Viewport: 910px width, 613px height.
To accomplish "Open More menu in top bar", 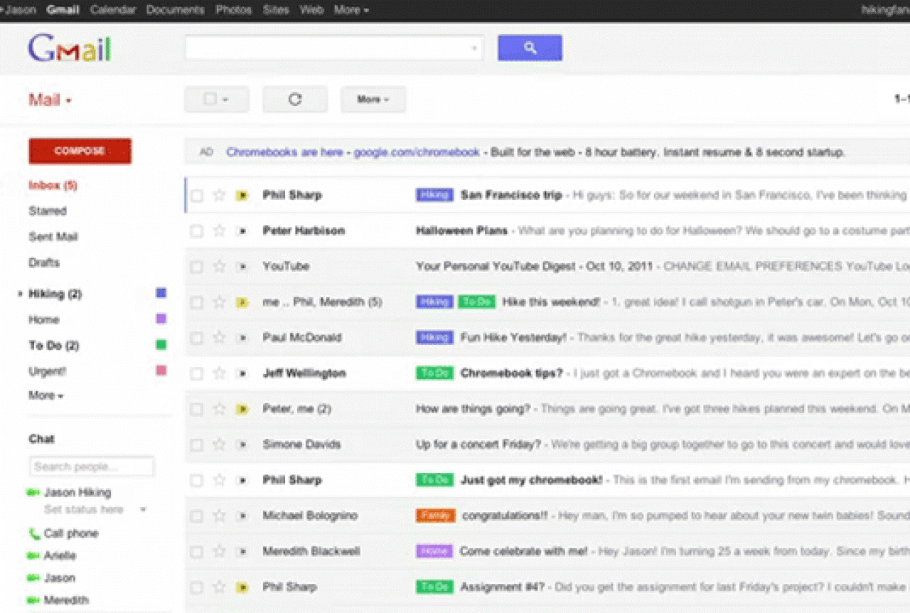I will point(351,10).
